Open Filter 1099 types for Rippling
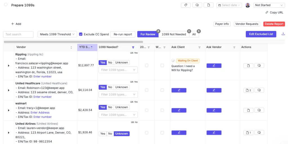This screenshot has height=144, width=288. pos(118,70)
